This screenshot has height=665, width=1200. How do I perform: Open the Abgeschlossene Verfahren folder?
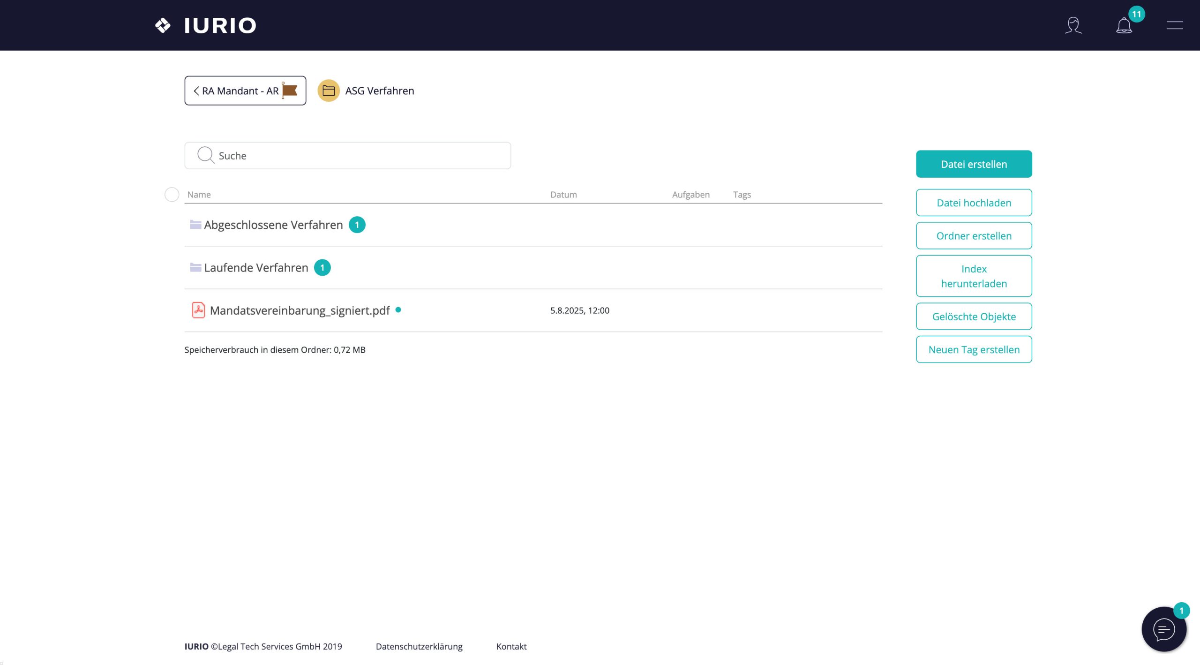(x=273, y=225)
